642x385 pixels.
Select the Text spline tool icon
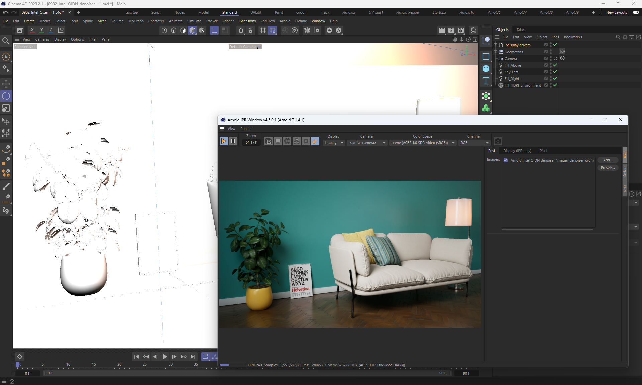(486, 81)
